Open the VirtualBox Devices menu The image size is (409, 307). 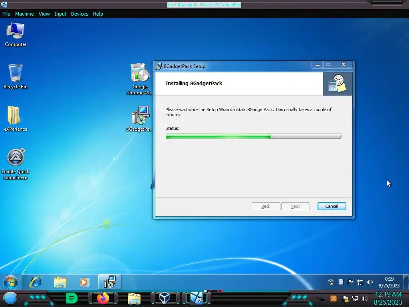click(79, 14)
